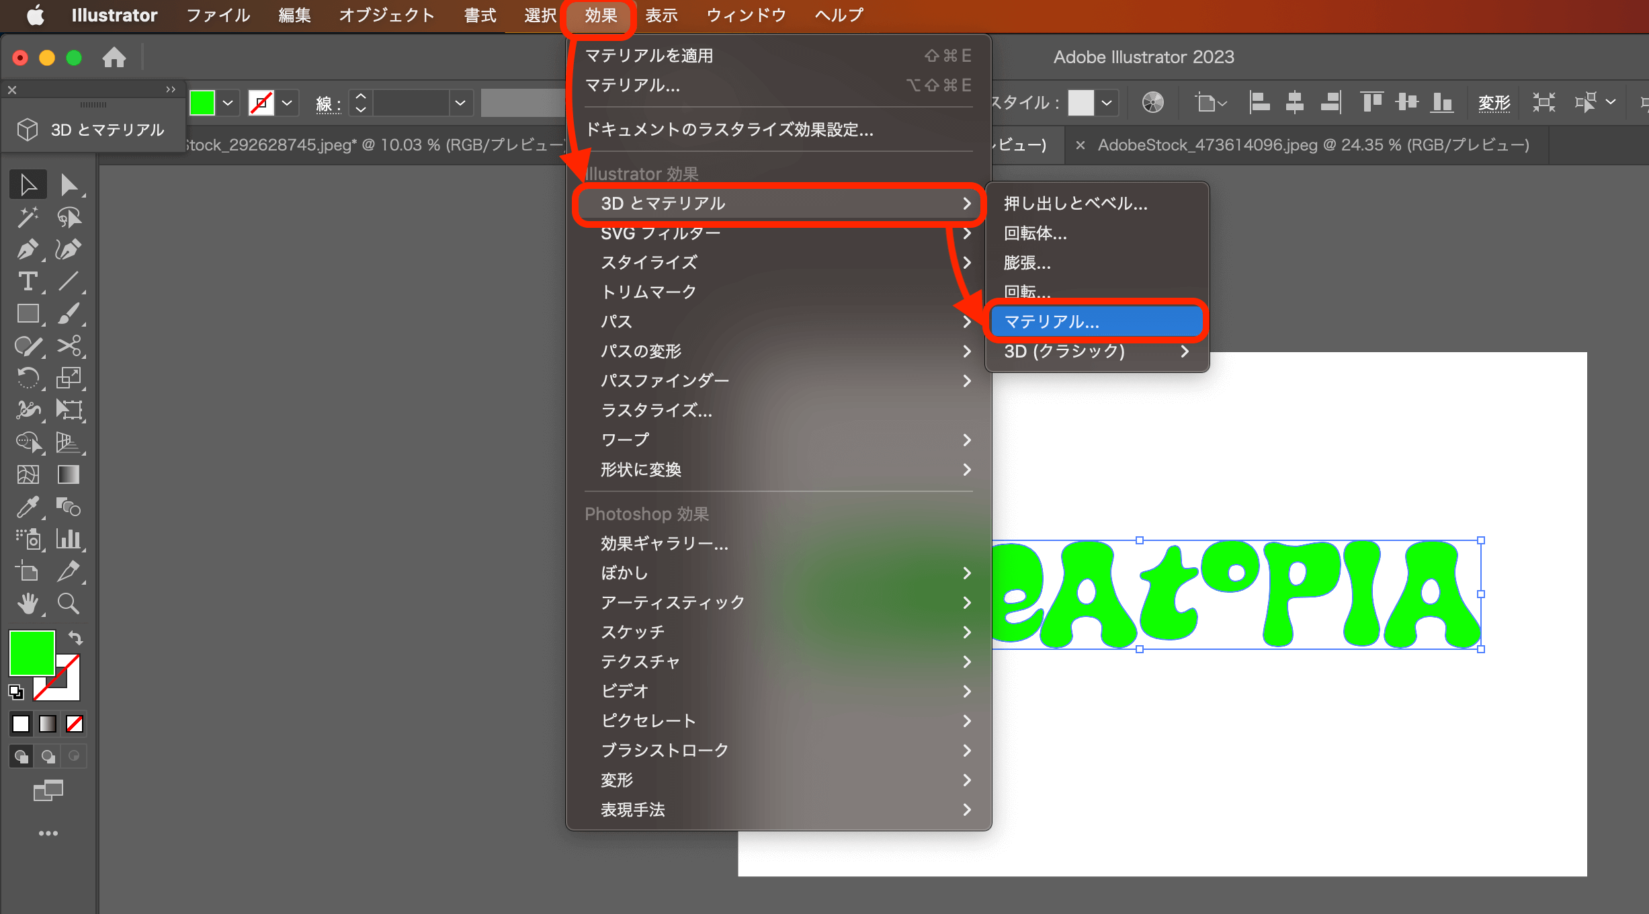Grab the Hand tool
The height and width of the screenshot is (914, 1649).
tap(28, 603)
